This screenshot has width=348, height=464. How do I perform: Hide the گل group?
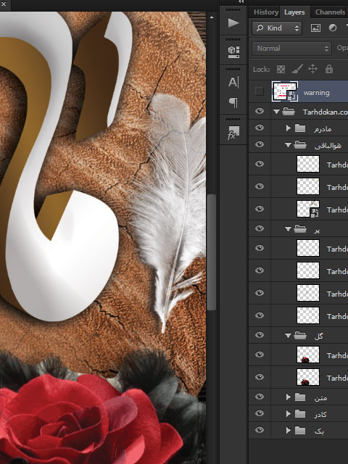260,335
